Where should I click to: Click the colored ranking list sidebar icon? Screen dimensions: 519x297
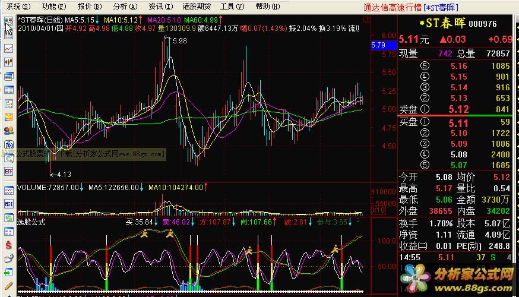coord(8,34)
